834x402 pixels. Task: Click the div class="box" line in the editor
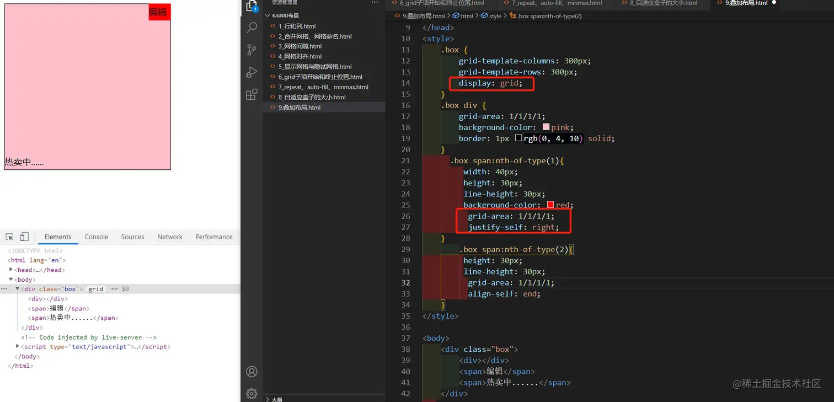point(479,349)
